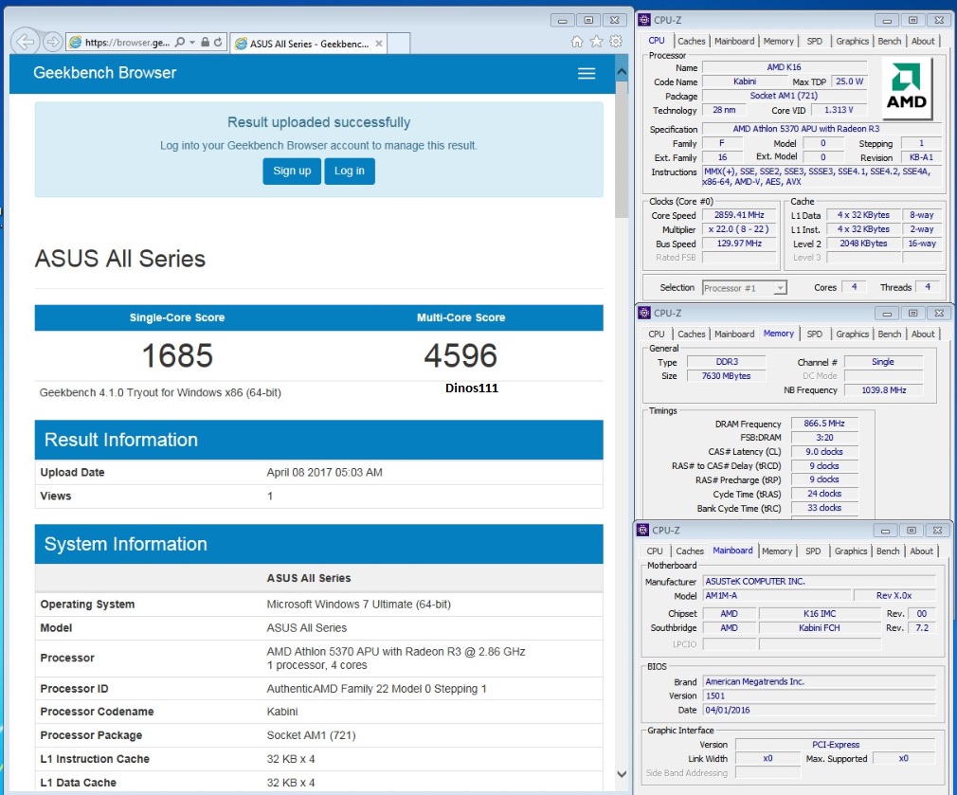Image resolution: width=957 pixels, height=795 pixels.
Task: Open Memory tab in top CPU-Z window
Action: click(x=778, y=41)
